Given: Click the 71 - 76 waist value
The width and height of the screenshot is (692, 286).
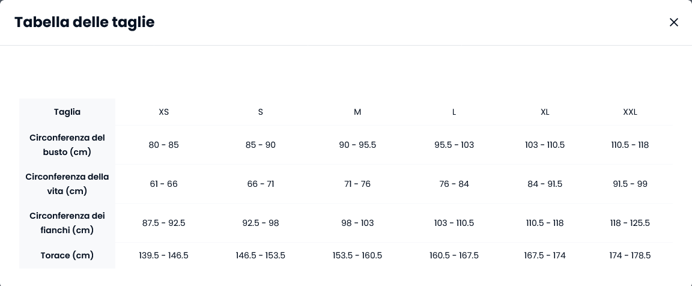Looking at the screenshot, I should [357, 184].
